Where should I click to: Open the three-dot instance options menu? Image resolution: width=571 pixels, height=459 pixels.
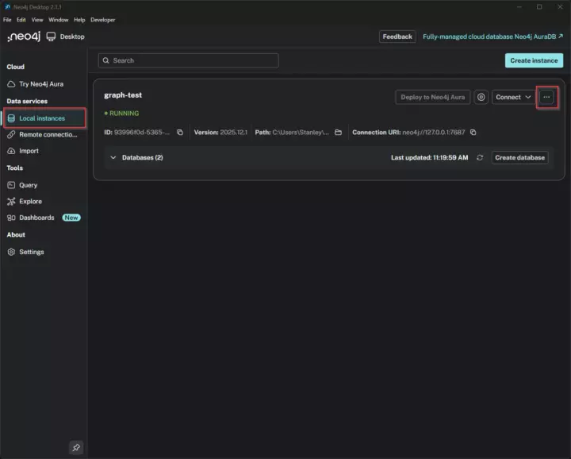point(546,97)
